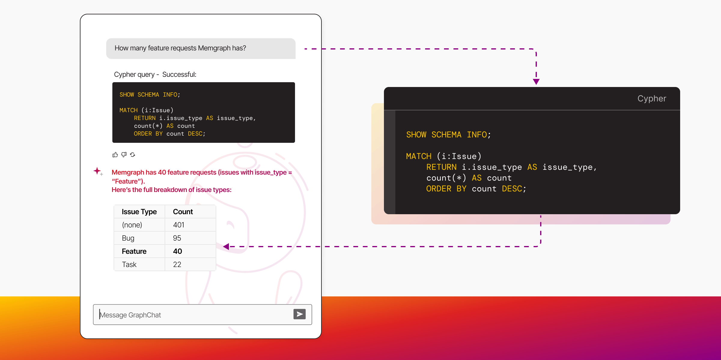
Task: Click the purple arrowhead pointing down at the Cypher panel
Action: pos(536,82)
